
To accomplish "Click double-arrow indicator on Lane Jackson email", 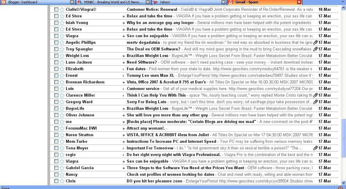I will (123, 62).
